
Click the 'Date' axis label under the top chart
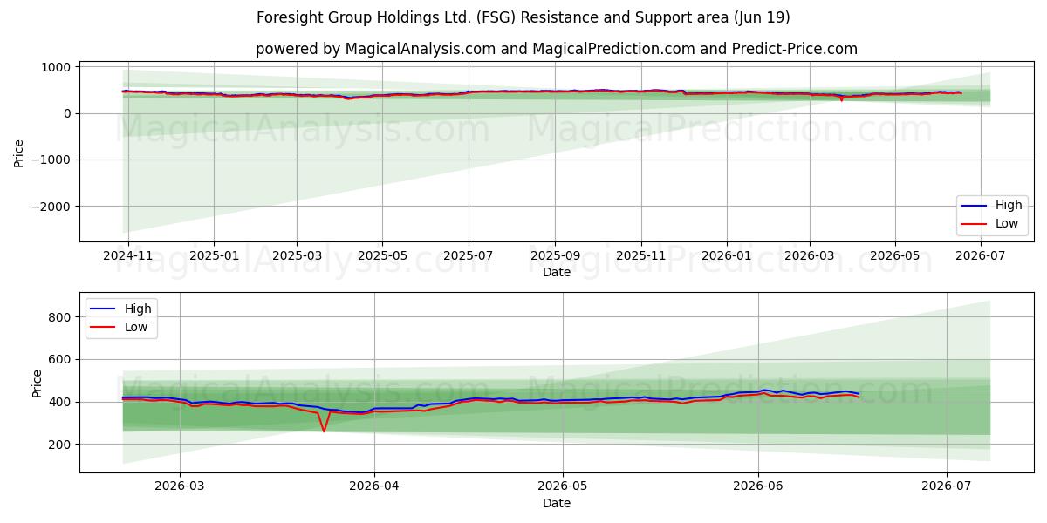coord(557,273)
